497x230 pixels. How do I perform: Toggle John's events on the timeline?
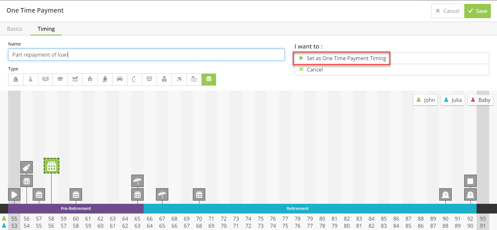point(426,100)
